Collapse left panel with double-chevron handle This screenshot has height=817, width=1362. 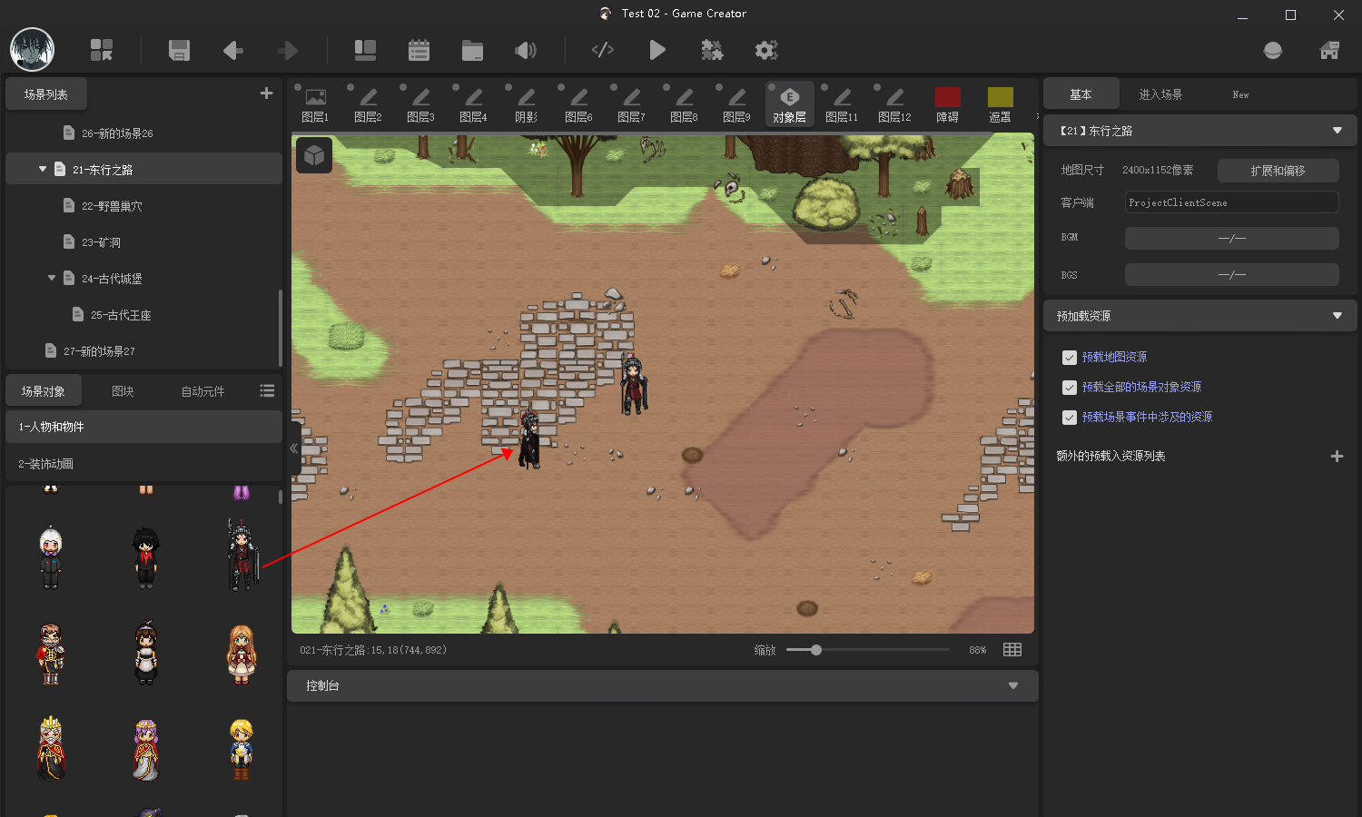(x=294, y=448)
